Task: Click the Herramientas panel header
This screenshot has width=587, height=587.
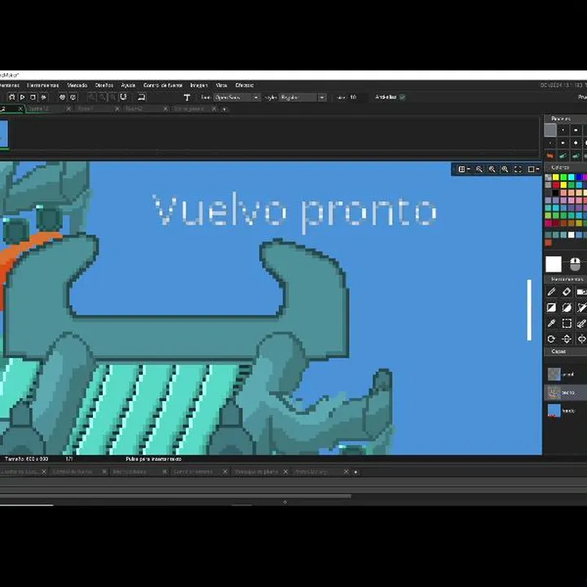Action: pos(565,280)
